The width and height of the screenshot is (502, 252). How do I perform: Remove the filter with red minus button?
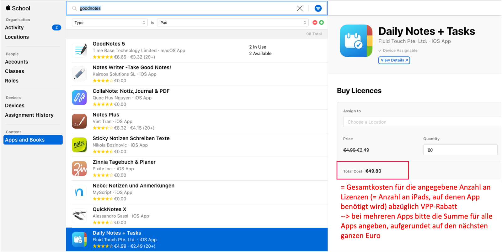click(x=315, y=23)
